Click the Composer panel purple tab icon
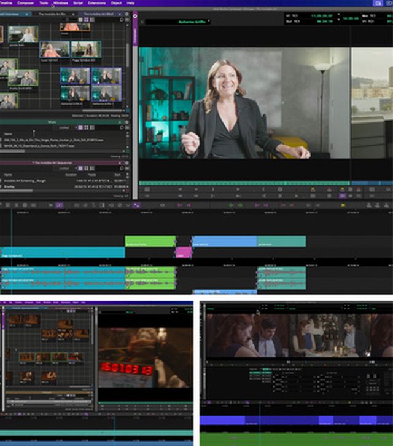 pyautogui.click(x=135, y=16)
